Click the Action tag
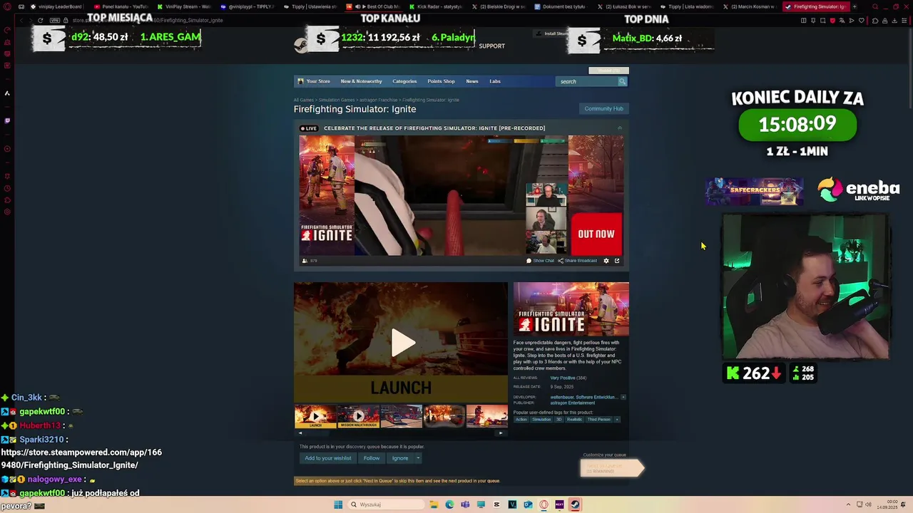This screenshot has height=513, width=913. pyautogui.click(x=521, y=420)
